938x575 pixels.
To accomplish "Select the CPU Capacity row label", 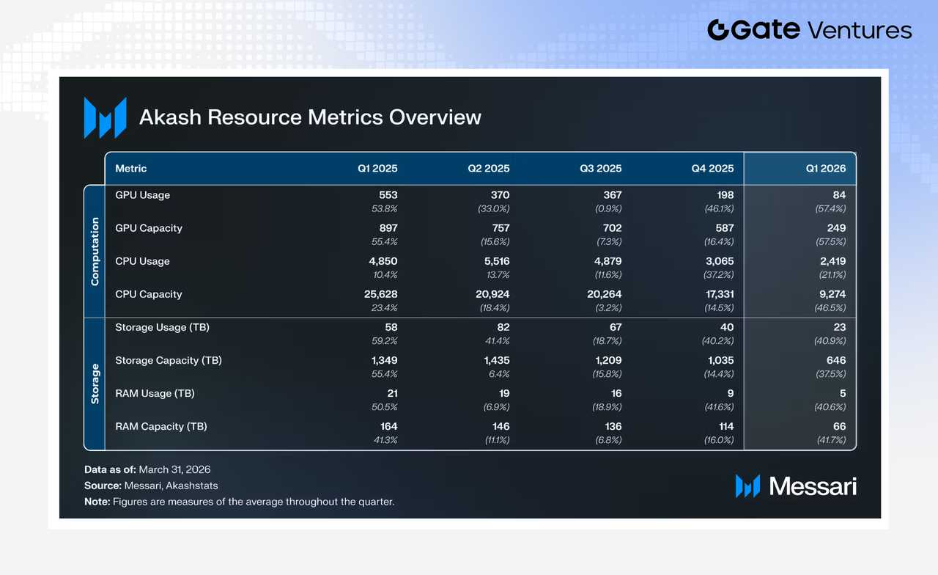I will pyautogui.click(x=149, y=294).
